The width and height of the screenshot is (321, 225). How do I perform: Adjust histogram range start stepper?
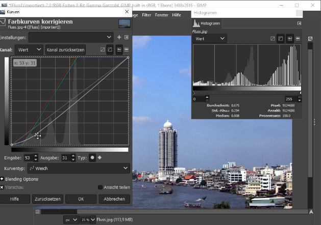pos(207,99)
